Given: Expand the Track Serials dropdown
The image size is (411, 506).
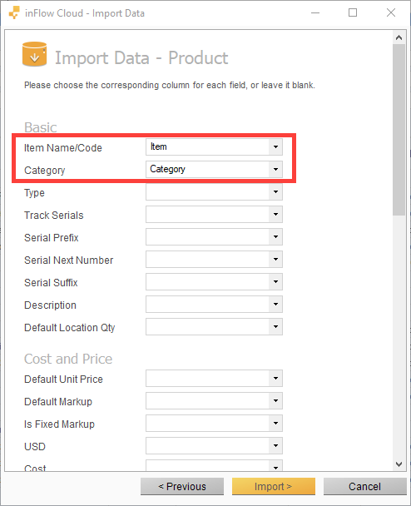Looking at the screenshot, I should [275, 214].
